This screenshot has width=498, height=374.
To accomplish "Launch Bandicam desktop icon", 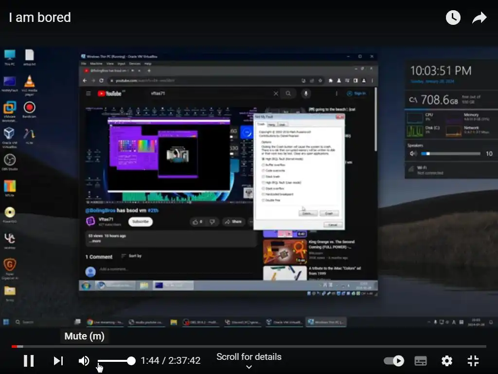I will click(x=29, y=110).
